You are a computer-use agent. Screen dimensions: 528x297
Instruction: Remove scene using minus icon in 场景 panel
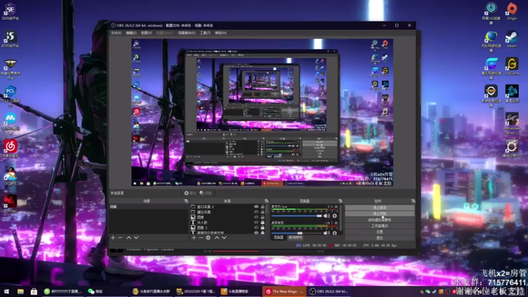pyautogui.click(x=120, y=238)
